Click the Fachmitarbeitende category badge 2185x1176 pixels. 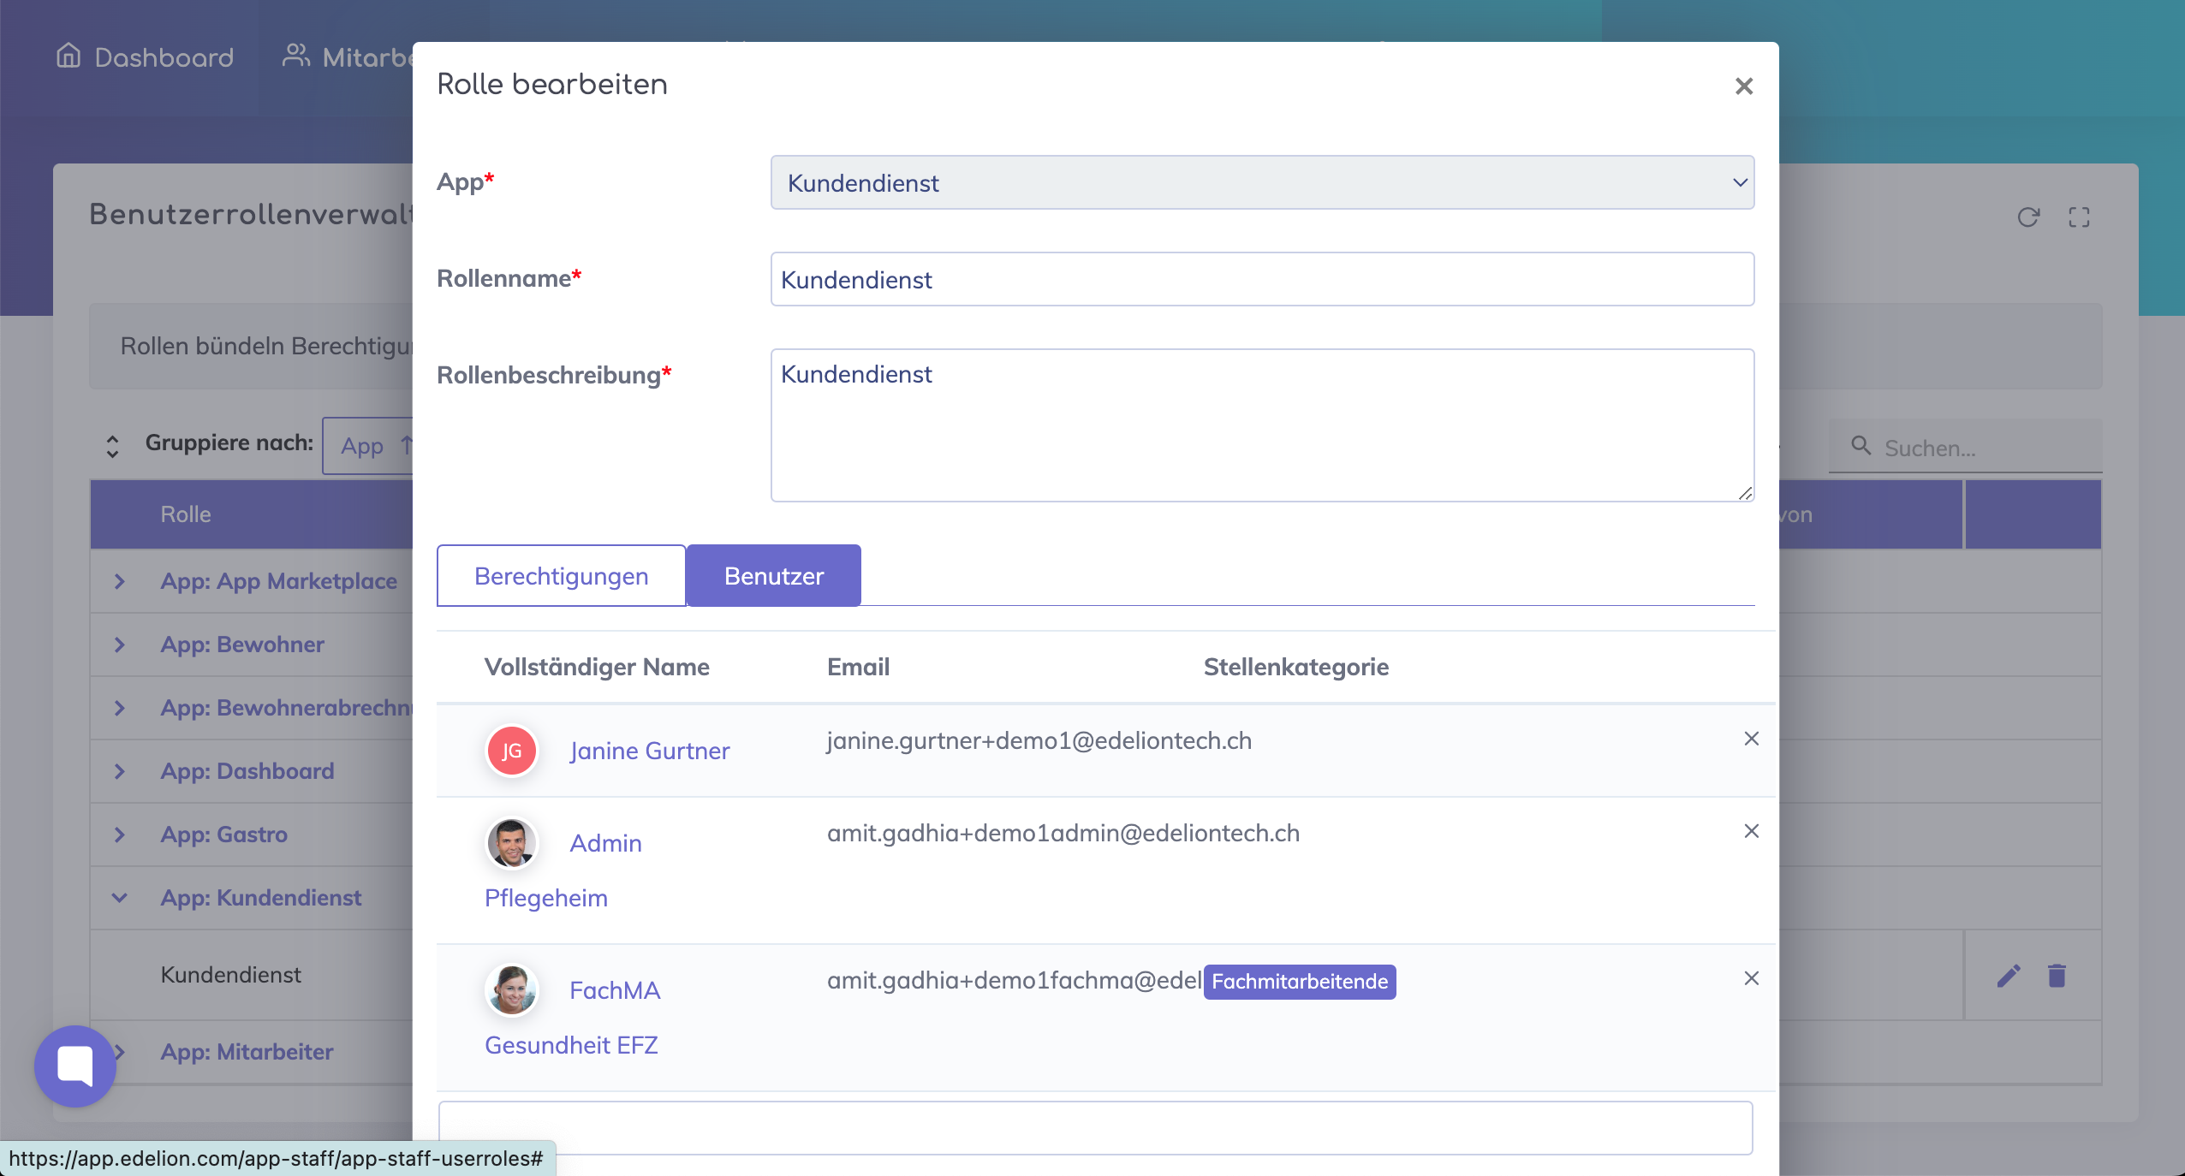point(1299,982)
